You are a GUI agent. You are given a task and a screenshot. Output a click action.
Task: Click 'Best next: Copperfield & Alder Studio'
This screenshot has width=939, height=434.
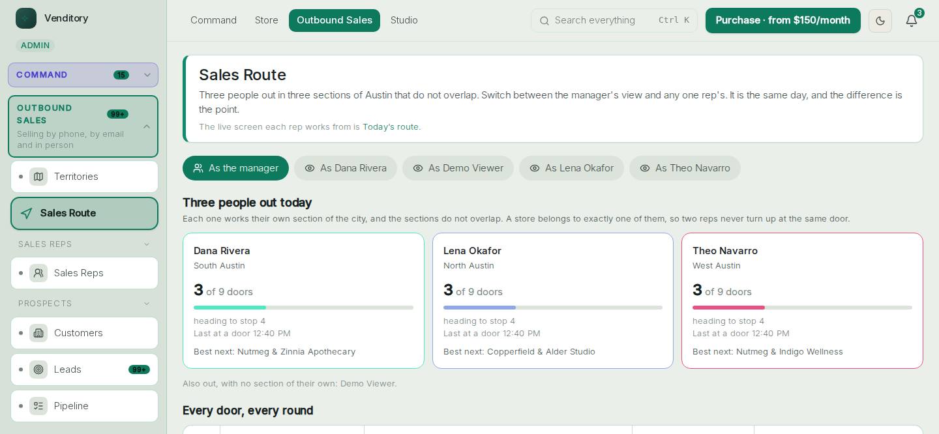[519, 352]
